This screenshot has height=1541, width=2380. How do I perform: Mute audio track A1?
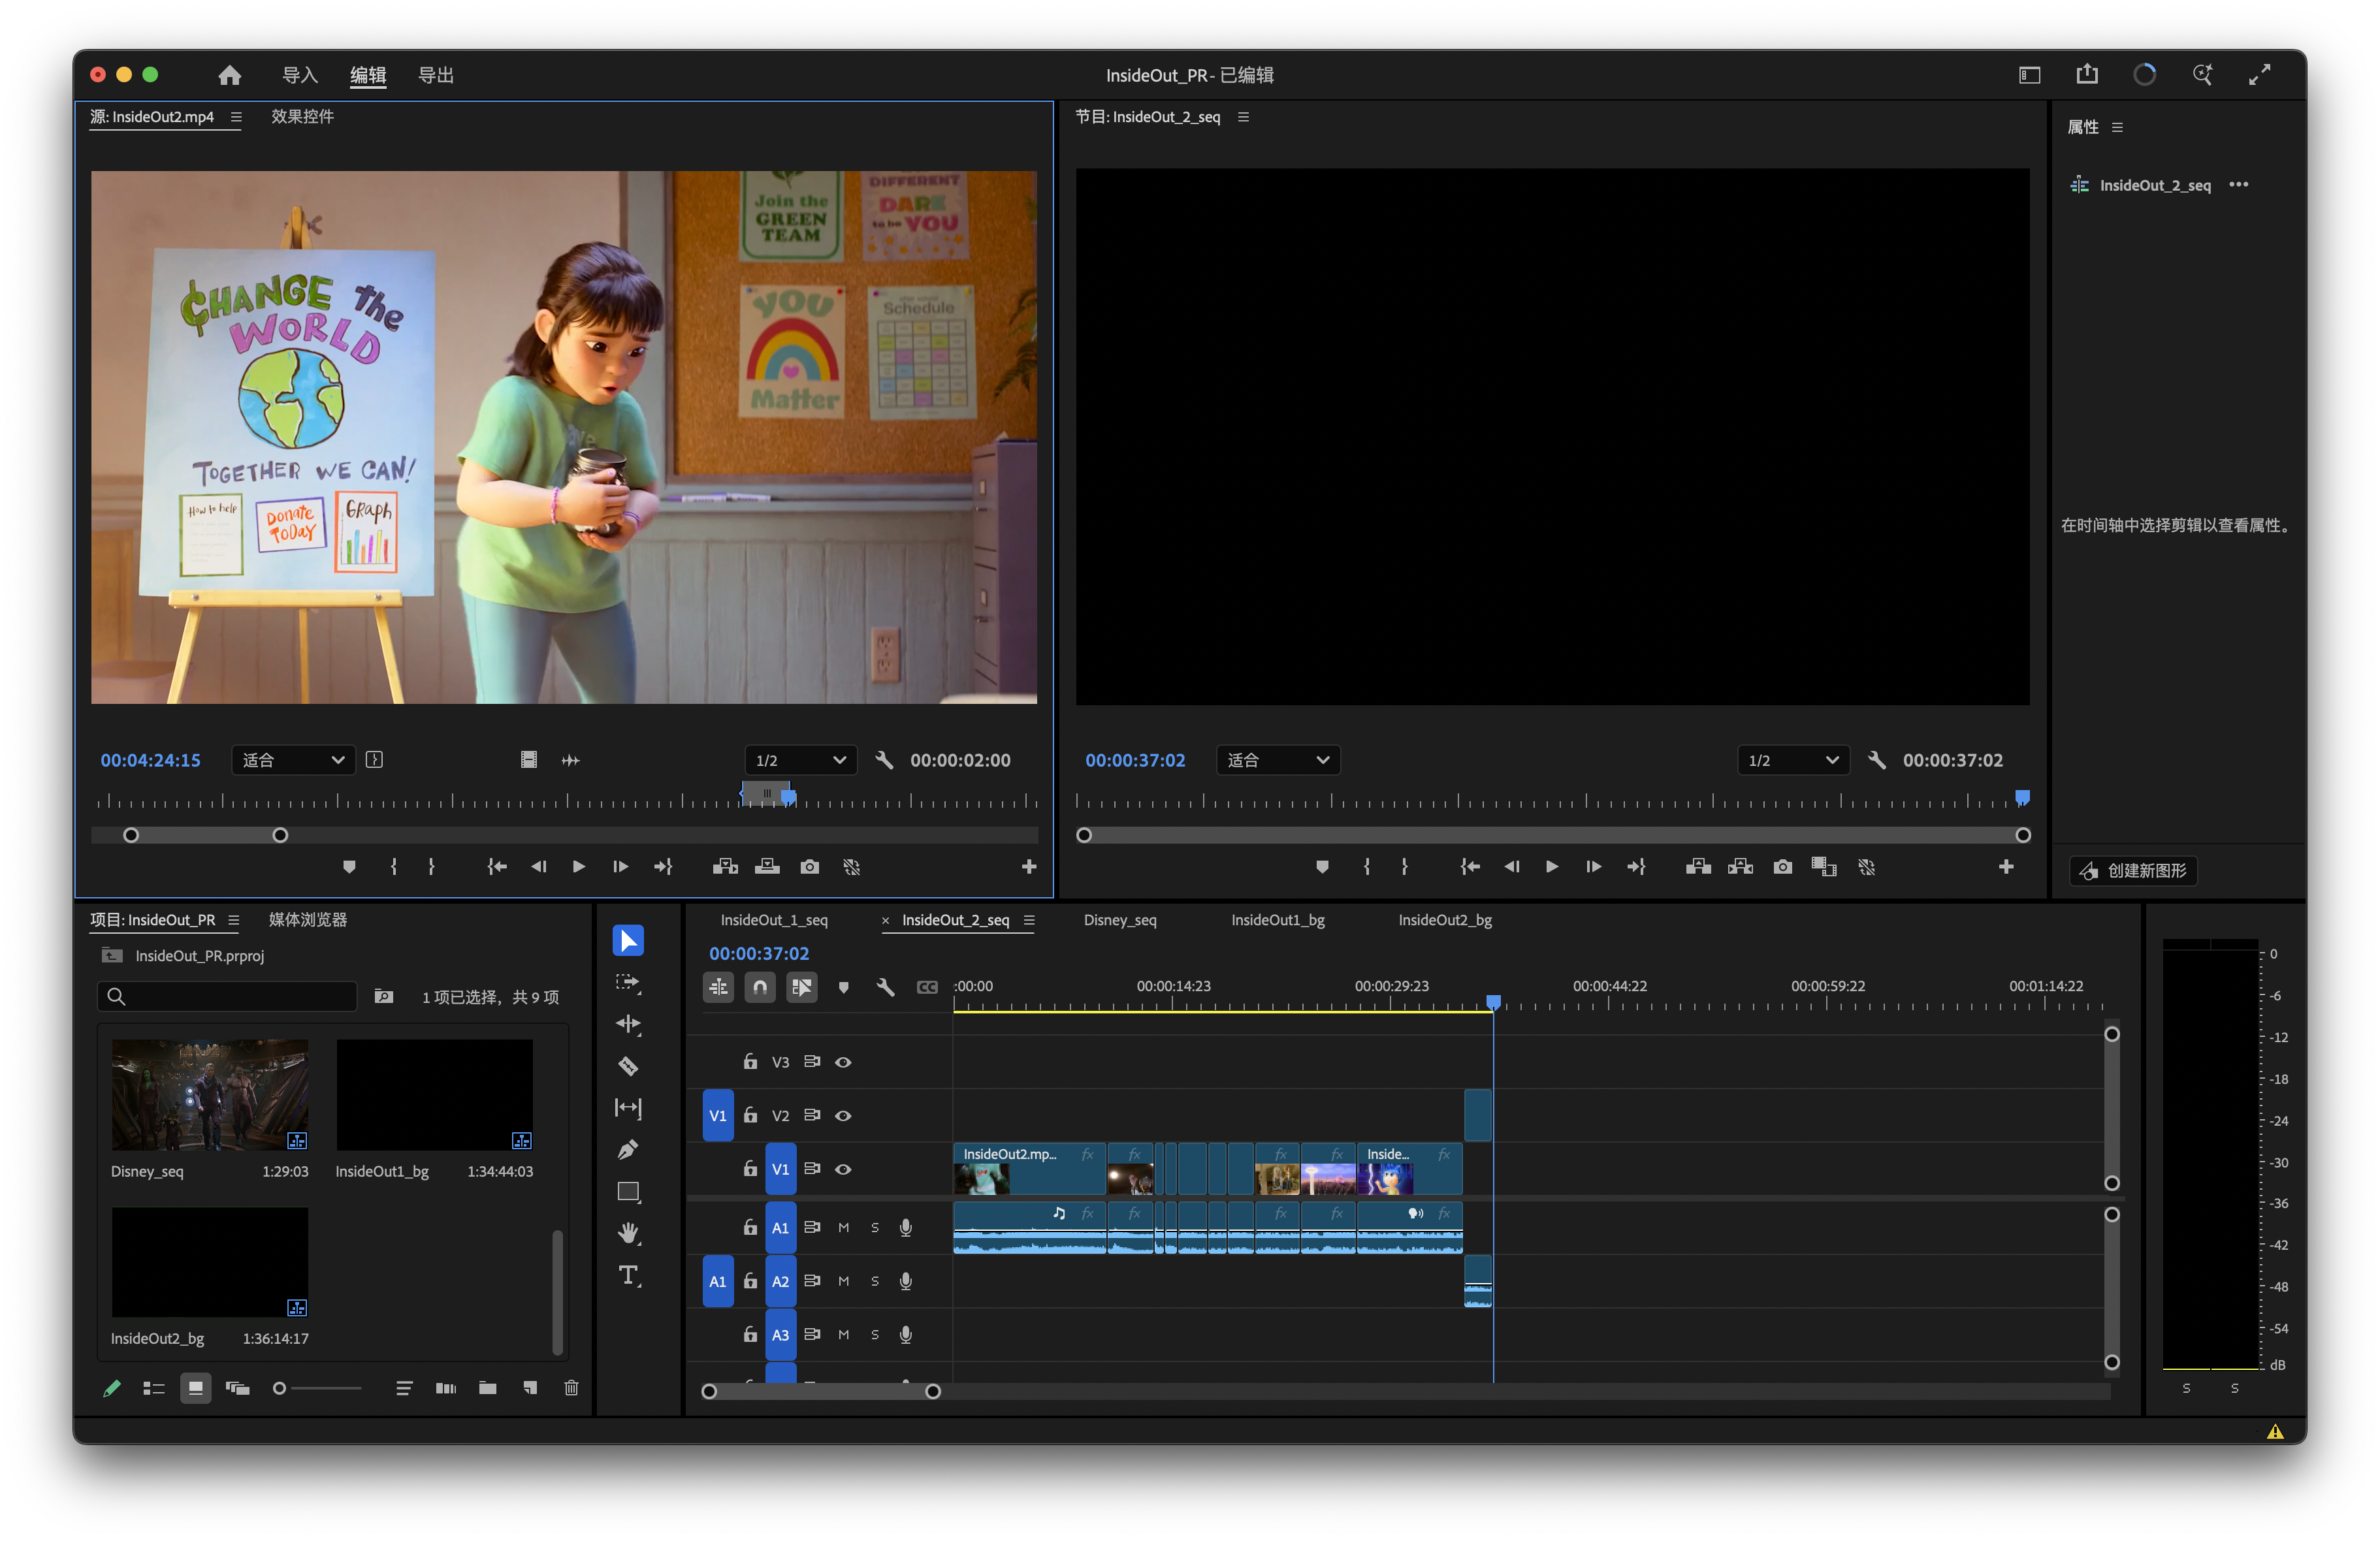pos(843,1228)
